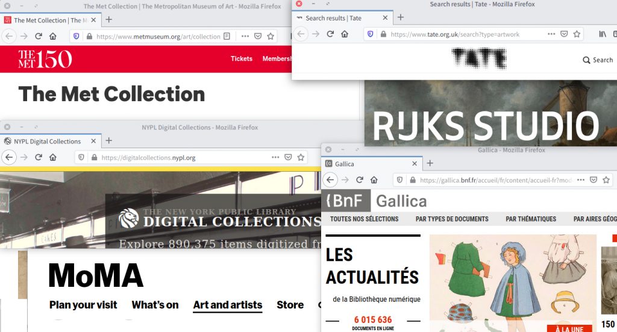Click the BnF logo on Gallica
The width and height of the screenshot is (617, 332).
click(x=346, y=201)
